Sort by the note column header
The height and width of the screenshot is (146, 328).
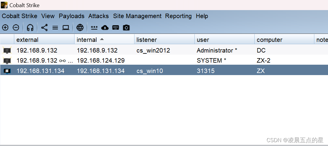tap(321, 39)
